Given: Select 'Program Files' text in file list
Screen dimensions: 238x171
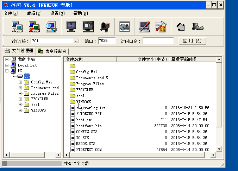Looking at the screenshot, I should coord(90,84).
